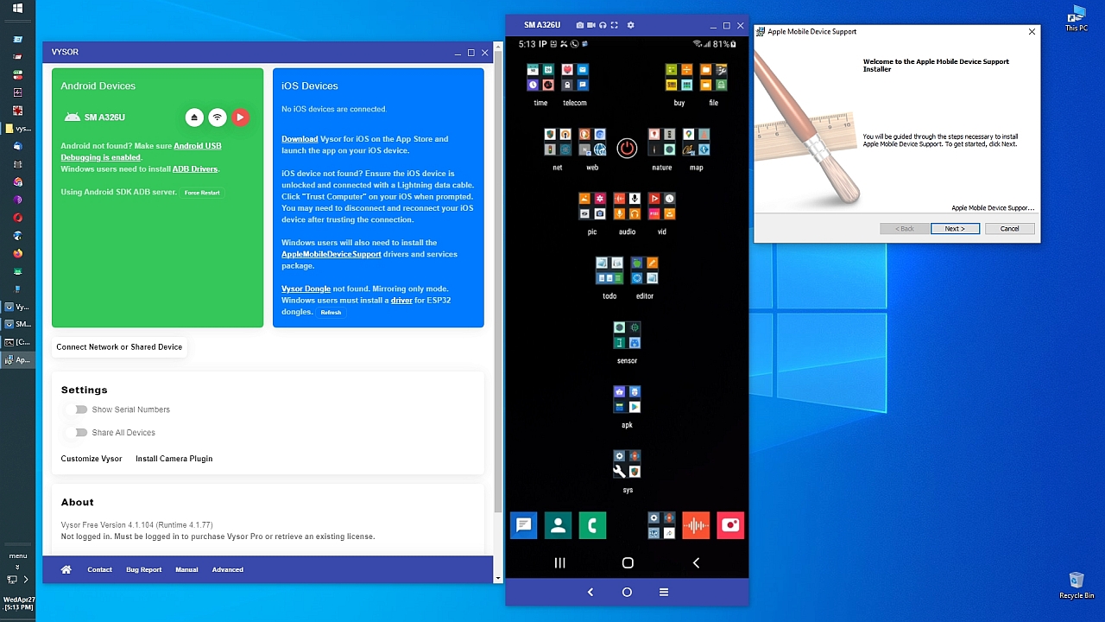This screenshot has width=1105, height=622.
Task: Click the Windows Start button
Action: pyautogui.click(x=17, y=9)
